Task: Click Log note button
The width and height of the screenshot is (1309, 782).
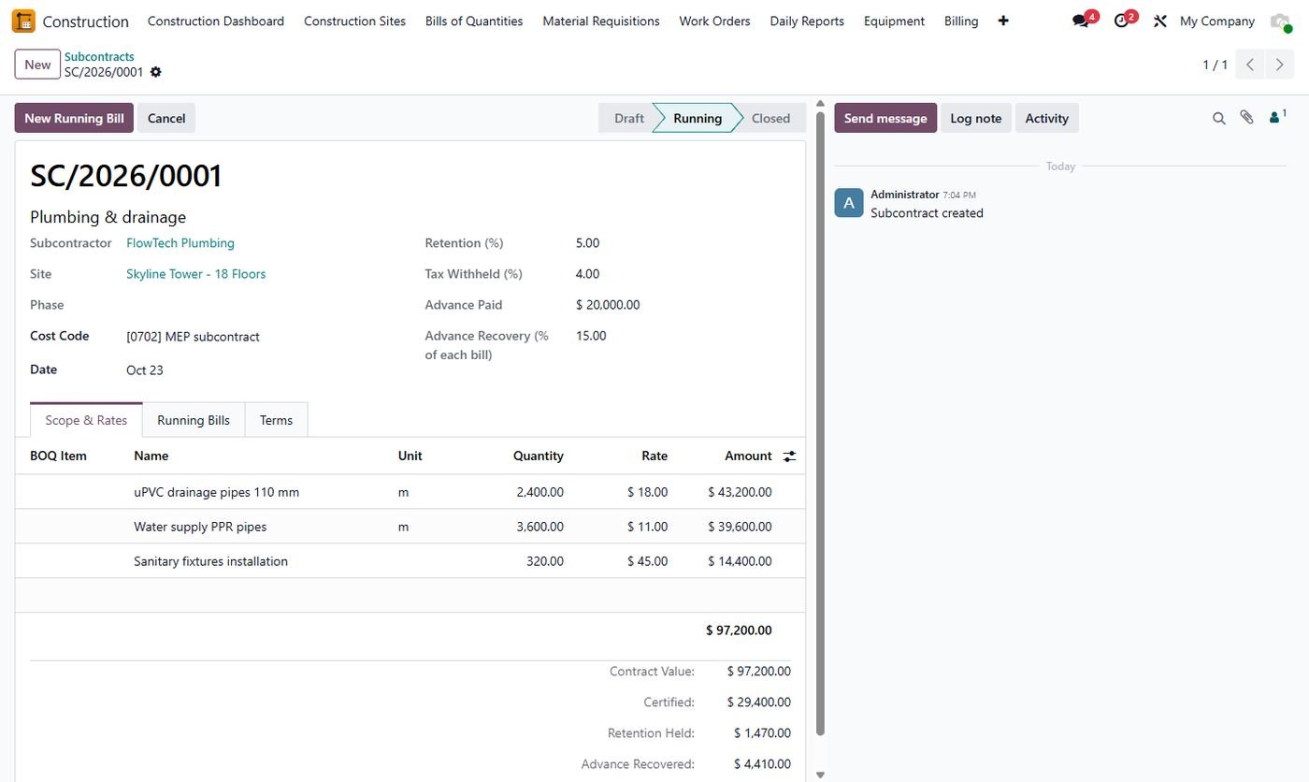Action: [x=975, y=118]
